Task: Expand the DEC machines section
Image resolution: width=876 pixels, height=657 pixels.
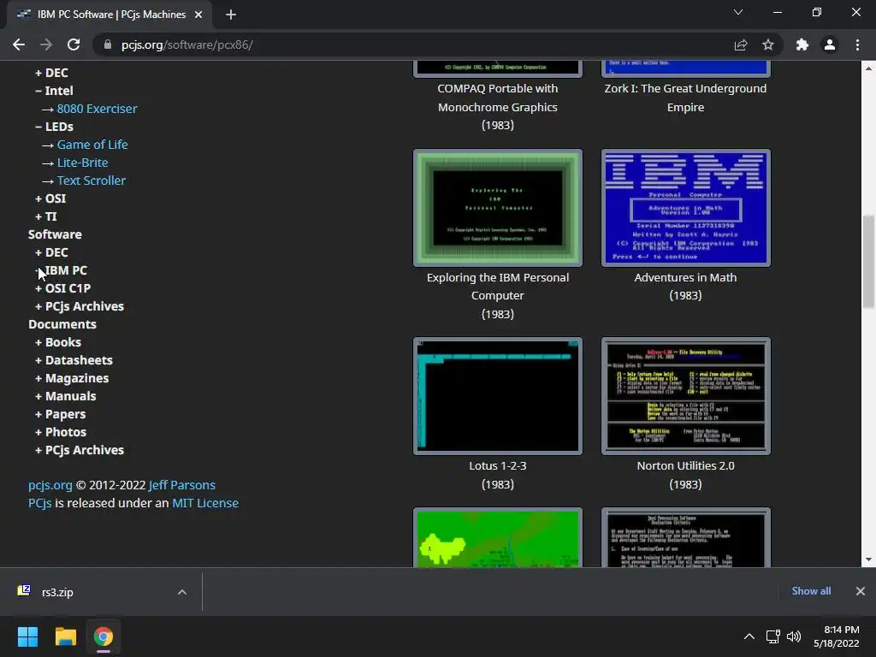Action: [x=51, y=73]
